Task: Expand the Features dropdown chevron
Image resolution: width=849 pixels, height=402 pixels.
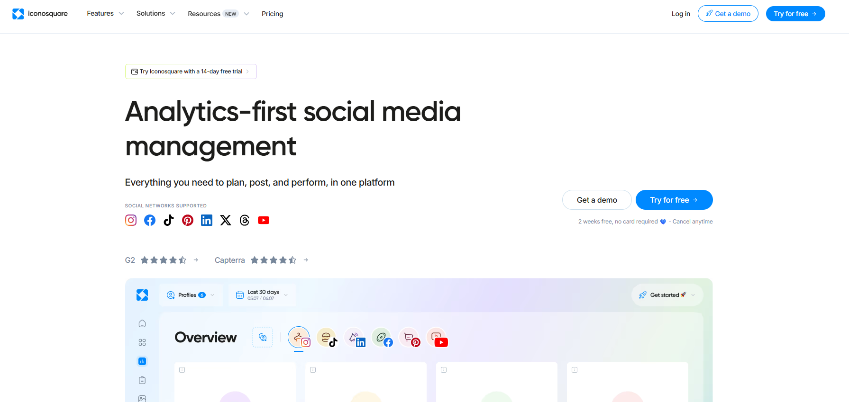Action: pos(121,14)
